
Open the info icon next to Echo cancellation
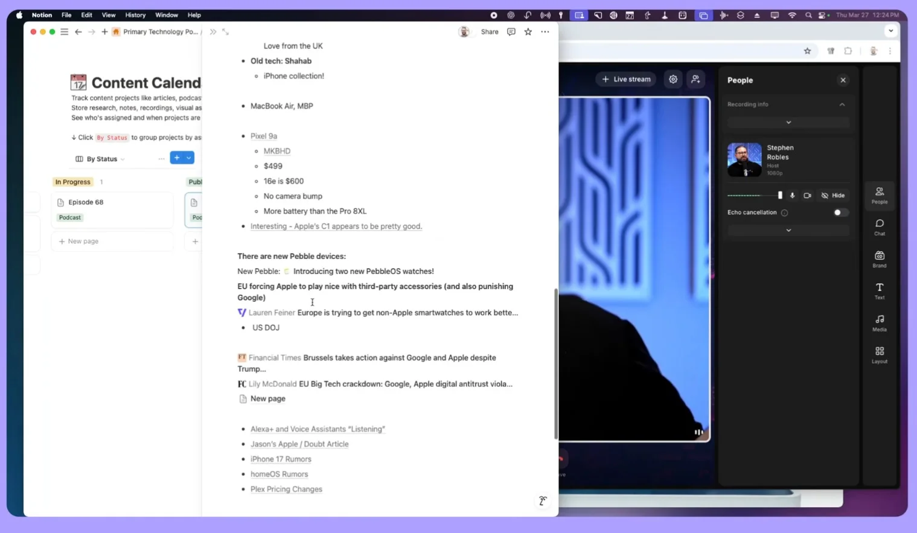pos(785,212)
